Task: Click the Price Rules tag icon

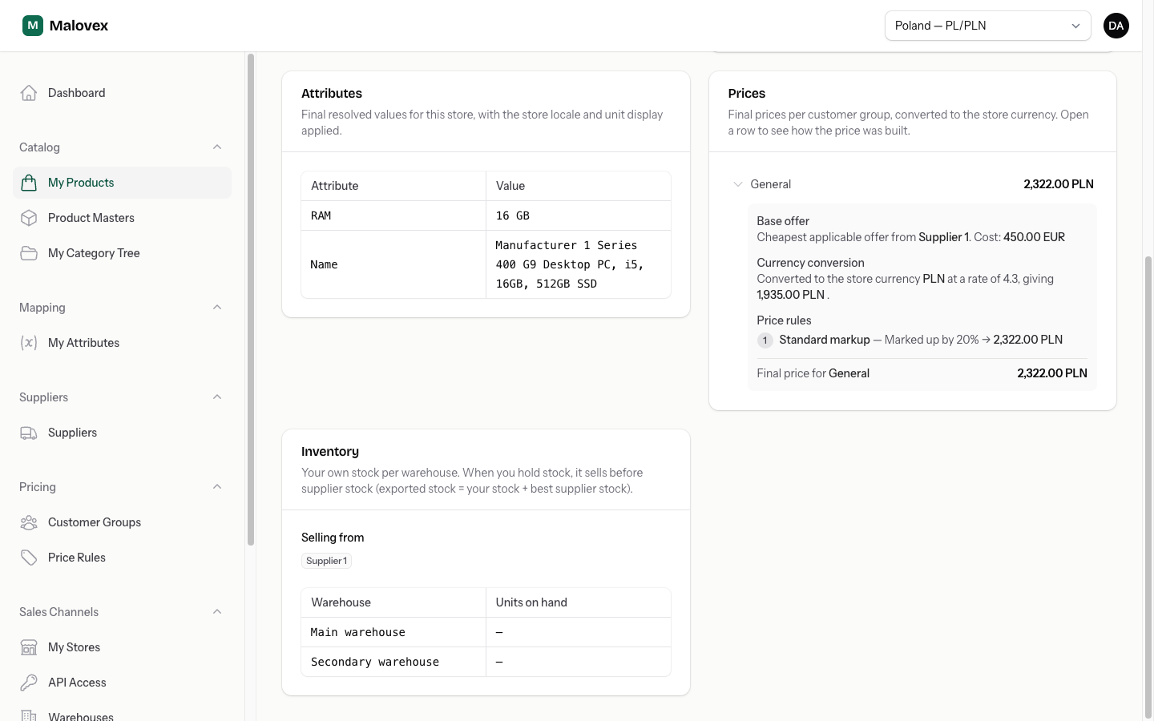Action: point(29,558)
